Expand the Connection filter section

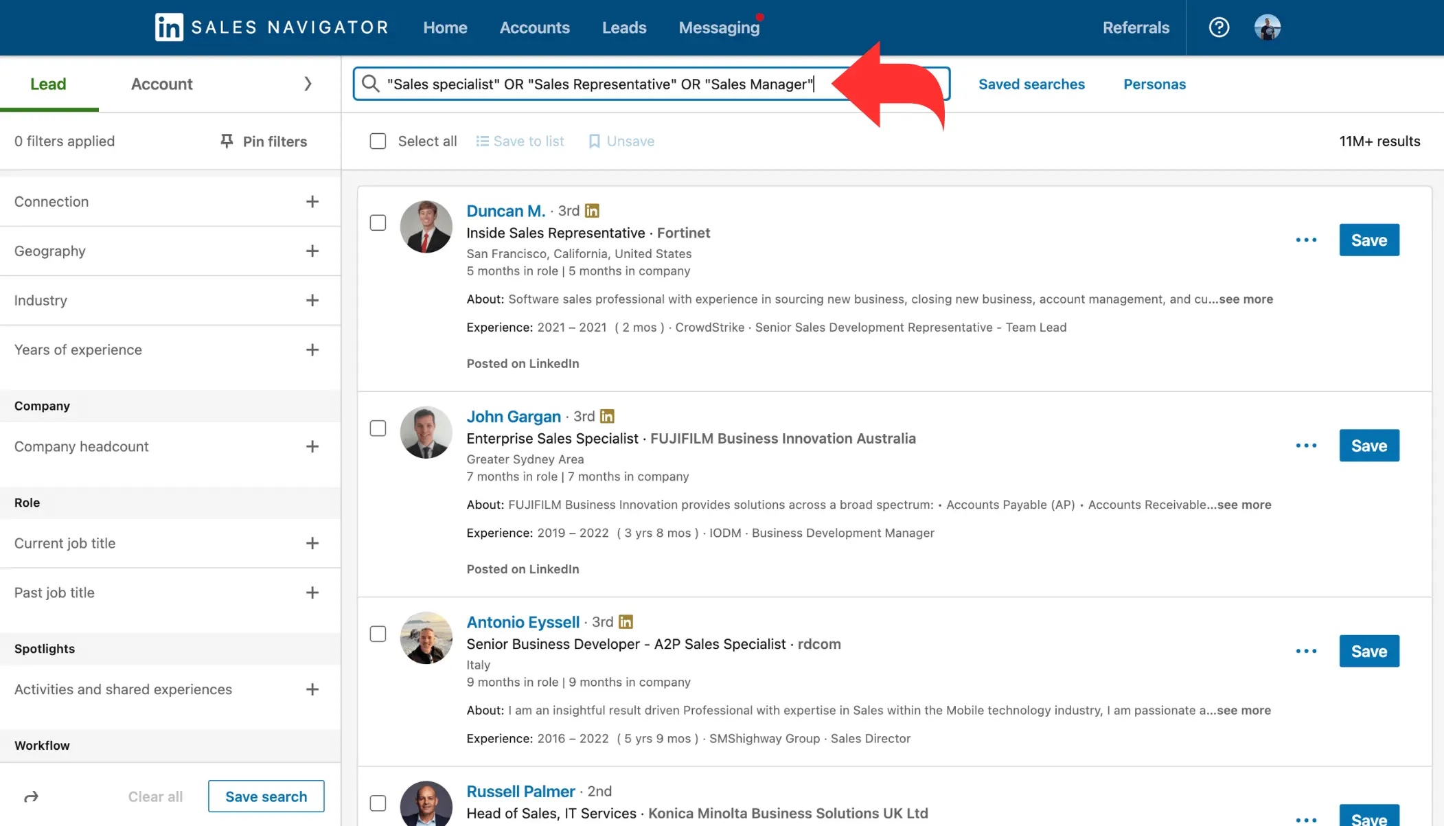click(310, 201)
